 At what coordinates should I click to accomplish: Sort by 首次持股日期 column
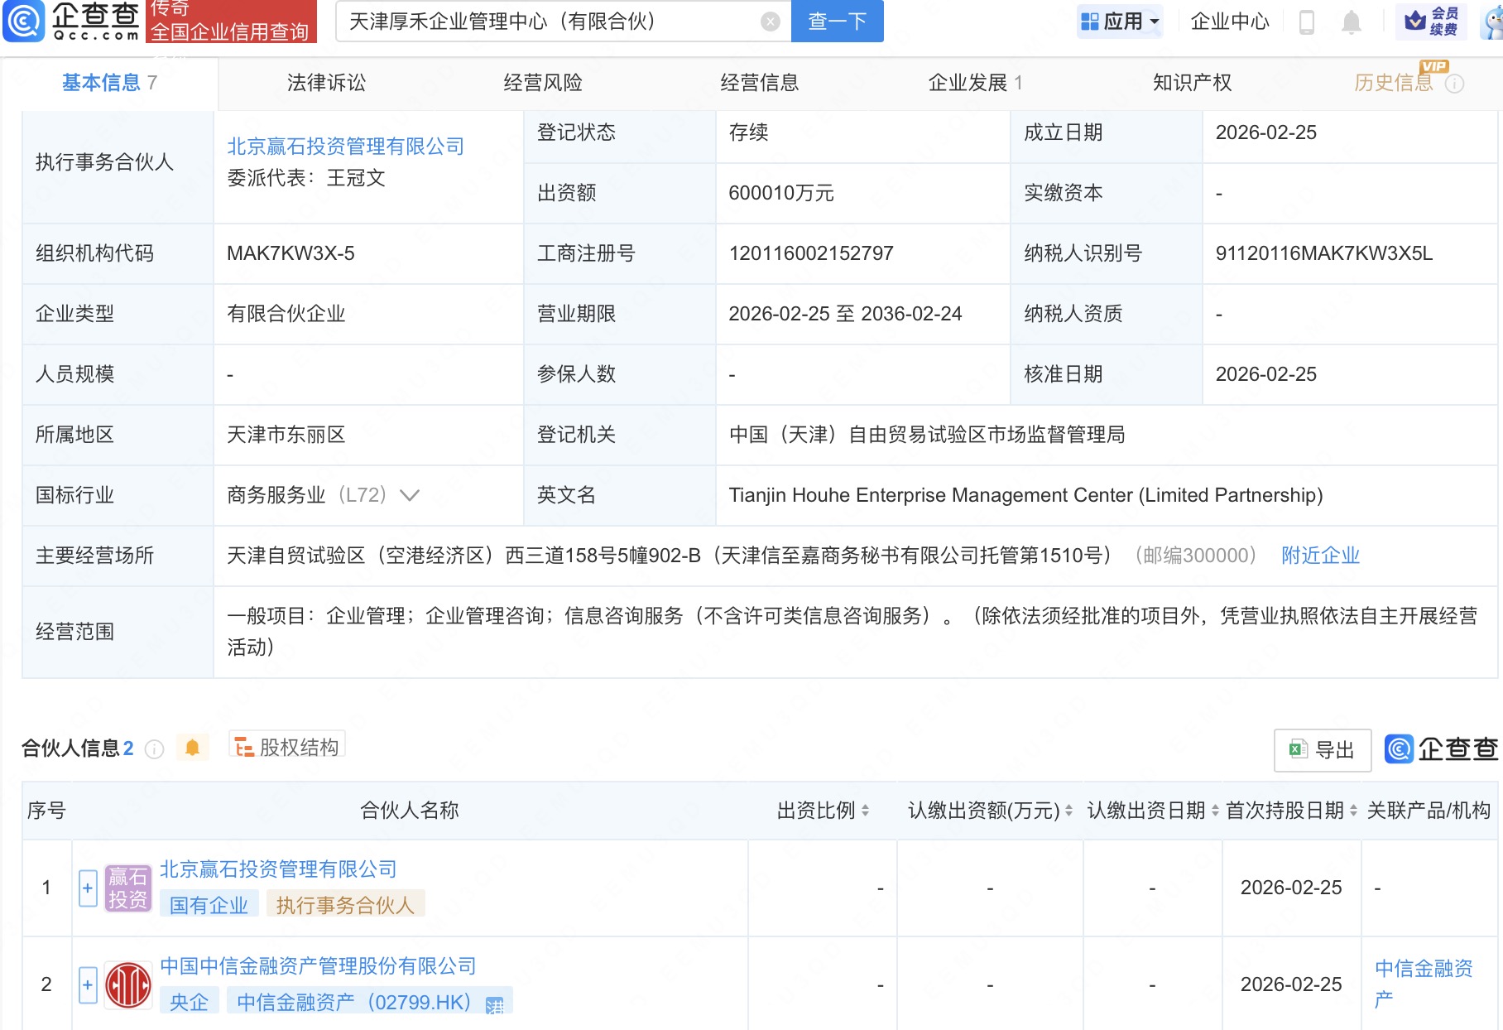[x=1353, y=811]
